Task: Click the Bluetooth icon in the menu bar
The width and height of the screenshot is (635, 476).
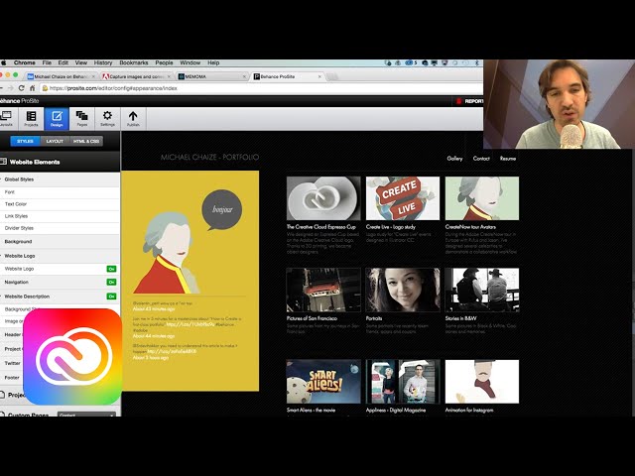Action: [x=477, y=62]
